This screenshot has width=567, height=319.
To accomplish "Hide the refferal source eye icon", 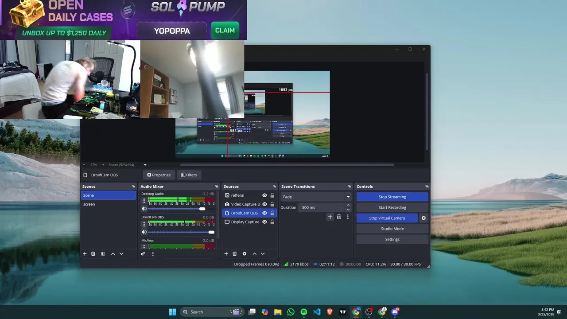I will 264,195.
